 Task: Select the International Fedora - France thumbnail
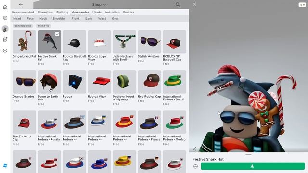pos(150,122)
